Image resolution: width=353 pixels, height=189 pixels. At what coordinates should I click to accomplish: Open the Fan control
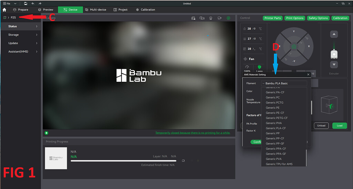pos(249,59)
